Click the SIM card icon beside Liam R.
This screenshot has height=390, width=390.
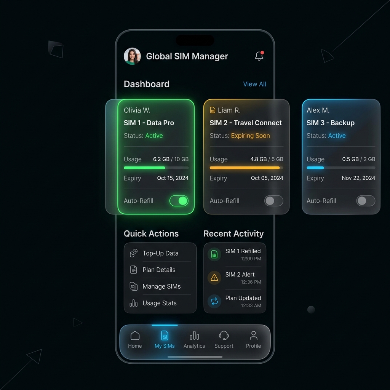click(x=213, y=110)
